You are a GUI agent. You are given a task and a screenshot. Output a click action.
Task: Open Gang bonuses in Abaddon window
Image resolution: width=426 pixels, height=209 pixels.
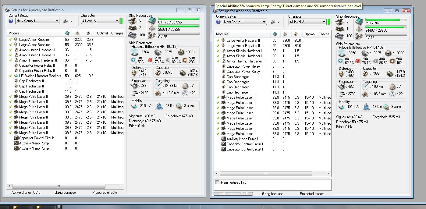272,194
